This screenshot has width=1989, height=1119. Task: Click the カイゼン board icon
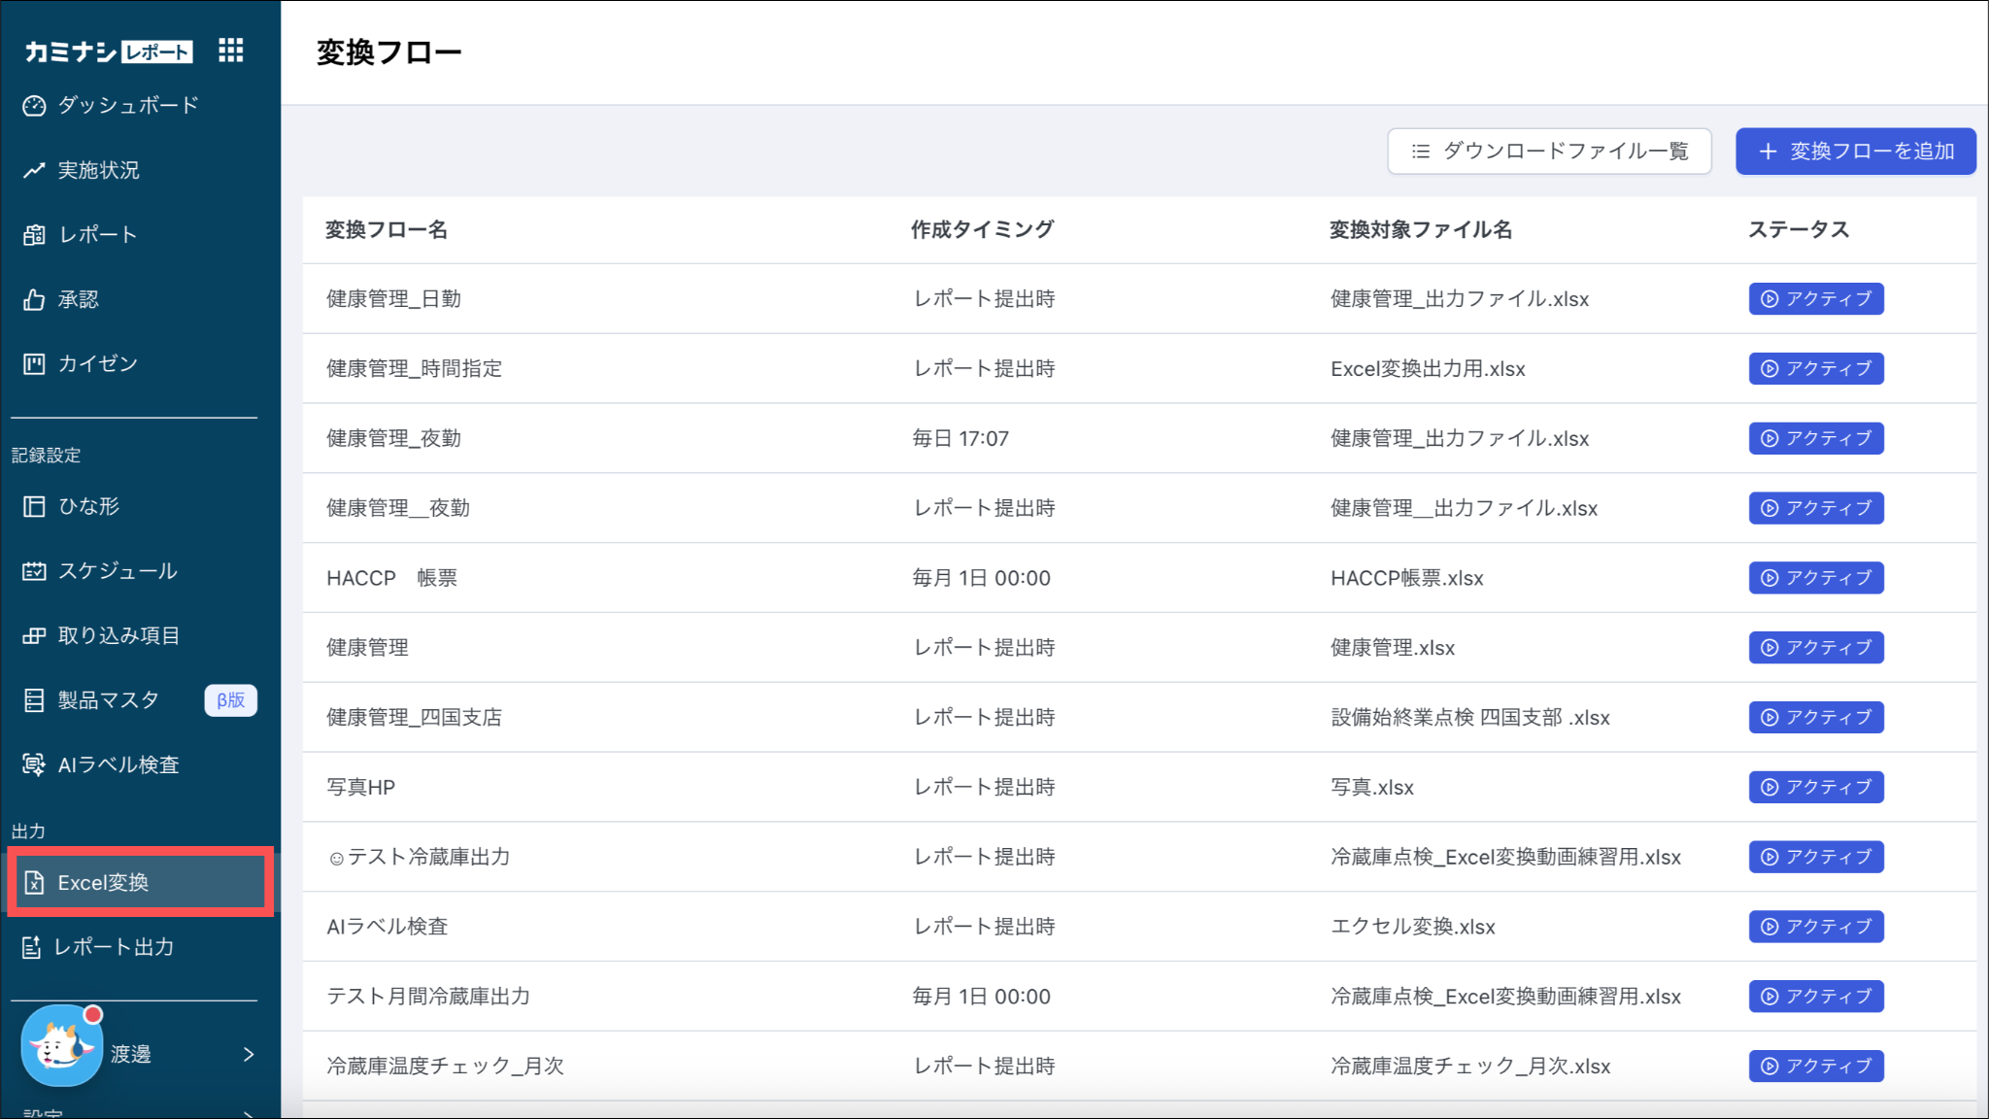(x=34, y=364)
